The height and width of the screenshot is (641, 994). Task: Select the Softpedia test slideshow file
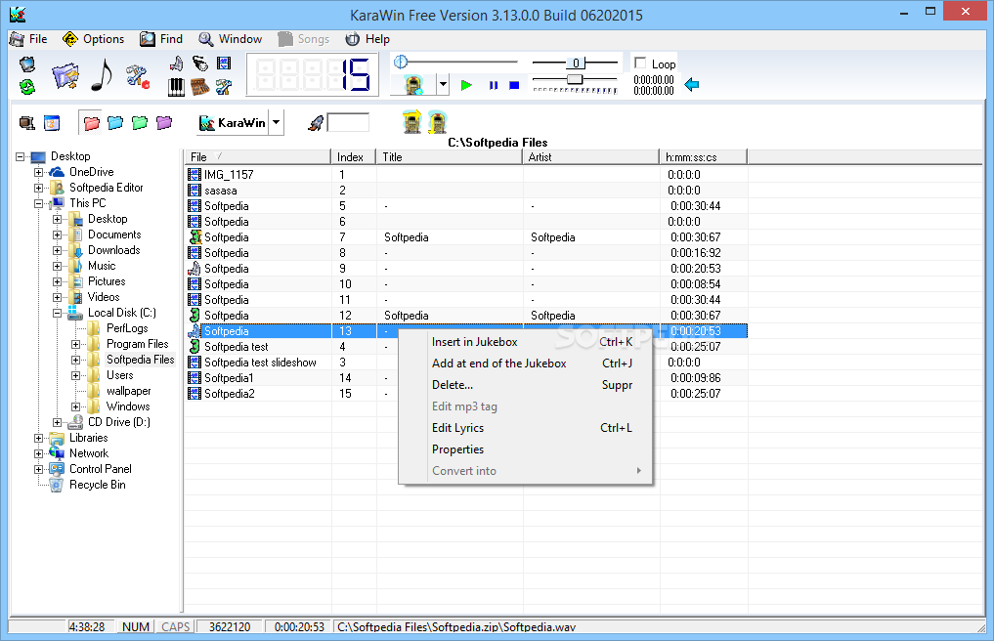(x=466, y=363)
